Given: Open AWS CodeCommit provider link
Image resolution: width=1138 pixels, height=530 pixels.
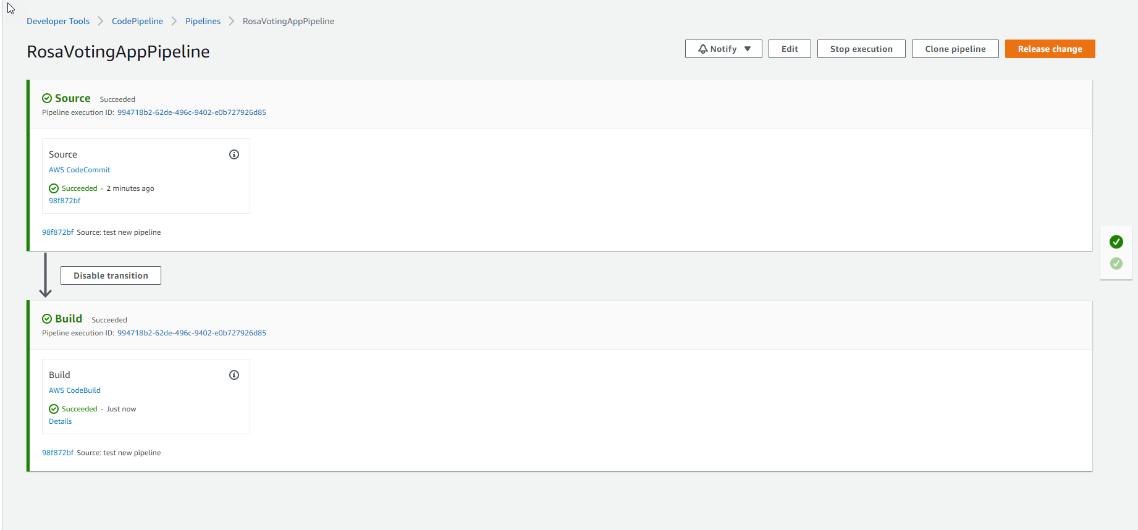Looking at the screenshot, I should pos(80,170).
